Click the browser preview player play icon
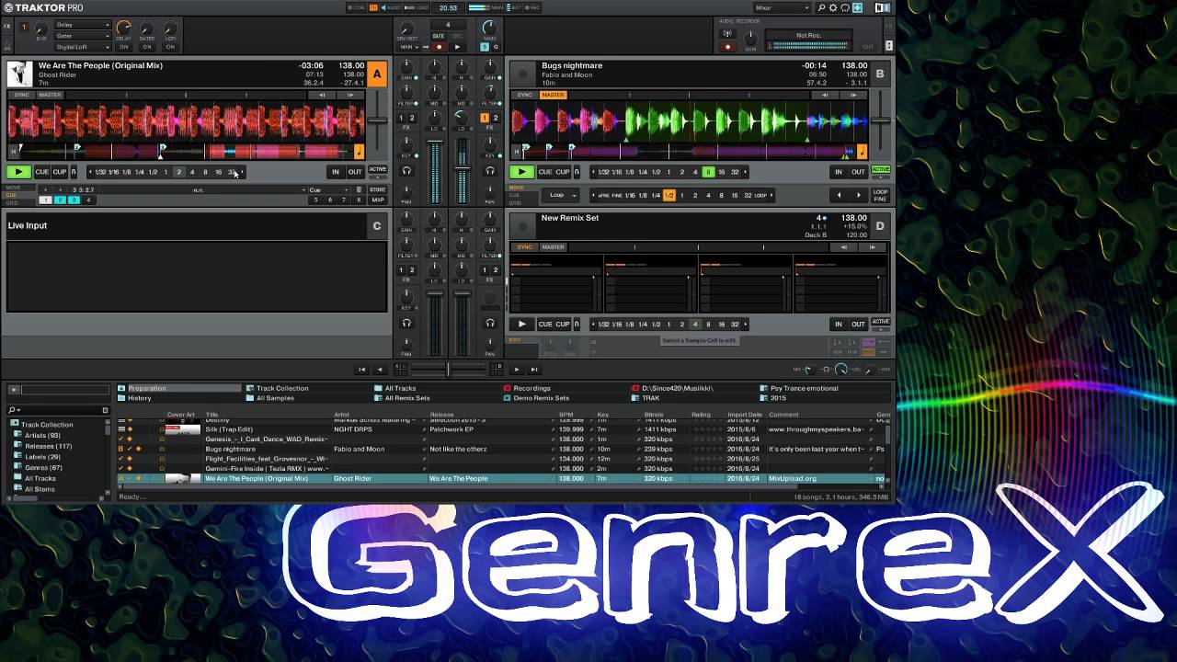Viewport: 1177px width, 662px height. pyautogui.click(x=14, y=390)
